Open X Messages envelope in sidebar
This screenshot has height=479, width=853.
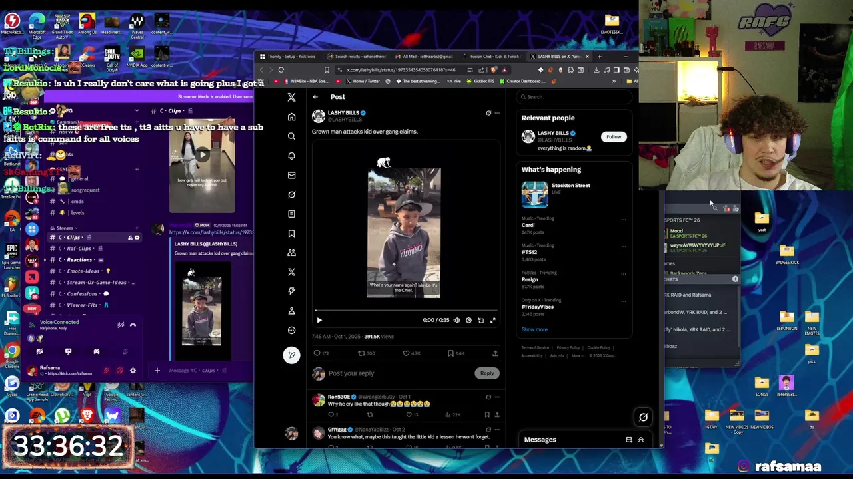coord(291,175)
